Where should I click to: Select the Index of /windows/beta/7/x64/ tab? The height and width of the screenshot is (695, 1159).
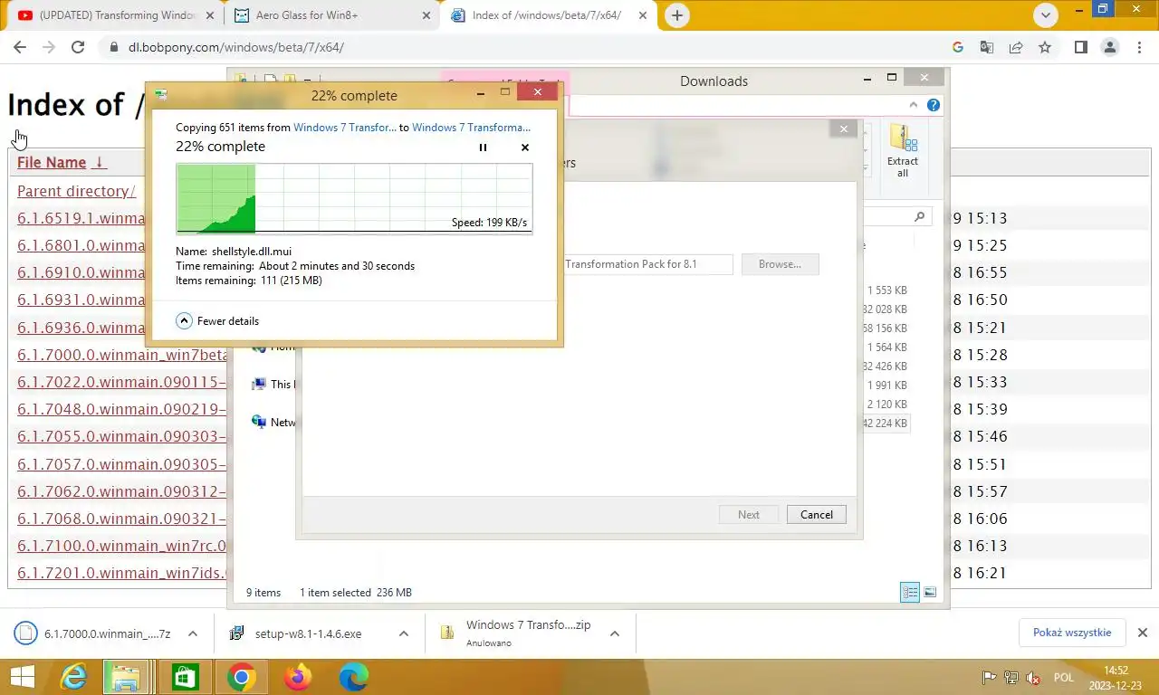pyautogui.click(x=547, y=15)
